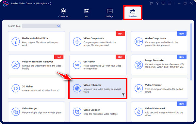Click the Video Watermark Remover icon
196x124 pixels.
click(x=16, y=65)
